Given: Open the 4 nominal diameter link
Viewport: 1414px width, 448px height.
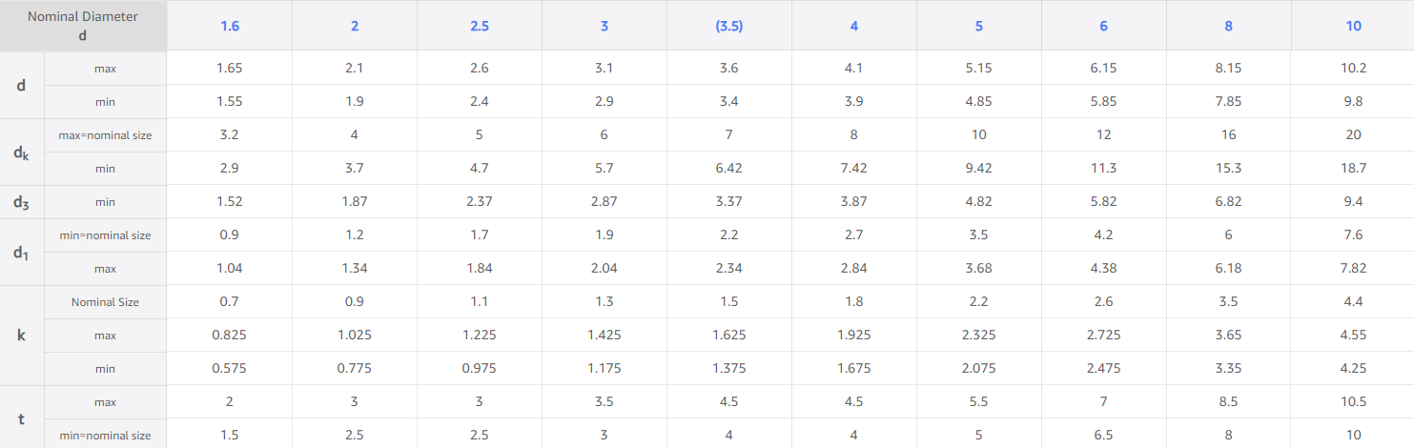Looking at the screenshot, I should tap(854, 26).
